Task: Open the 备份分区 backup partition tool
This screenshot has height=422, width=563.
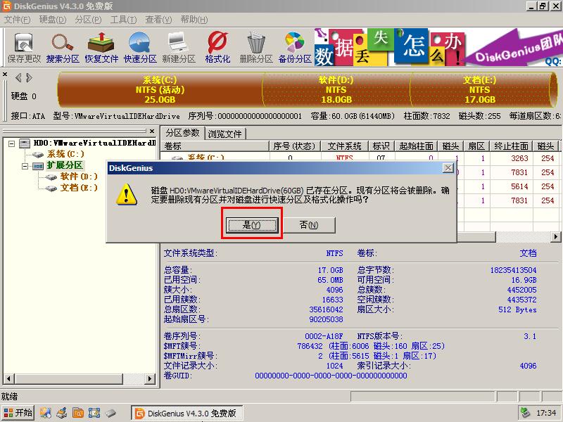Action: click(x=295, y=47)
